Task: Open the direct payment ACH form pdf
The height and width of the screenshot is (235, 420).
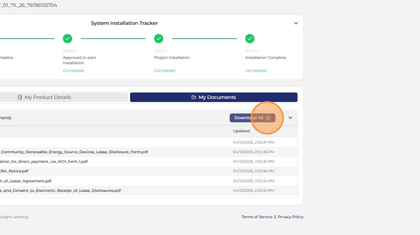Action: click(43, 162)
